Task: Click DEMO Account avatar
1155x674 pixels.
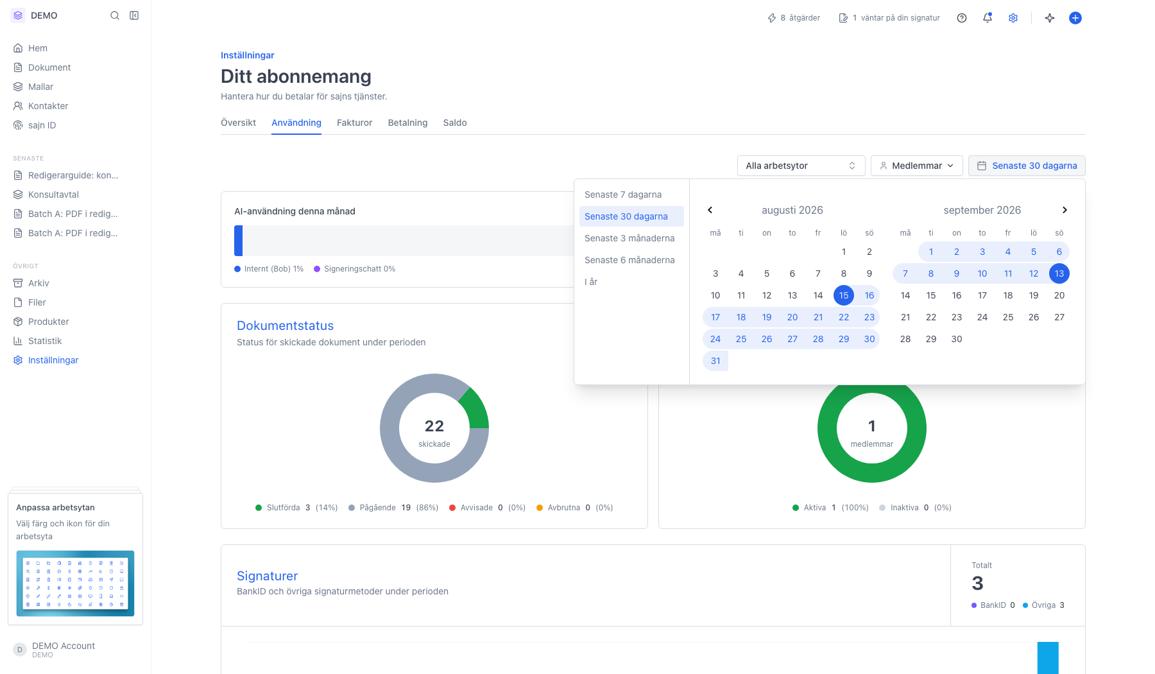Action: (x=20, y=650)
